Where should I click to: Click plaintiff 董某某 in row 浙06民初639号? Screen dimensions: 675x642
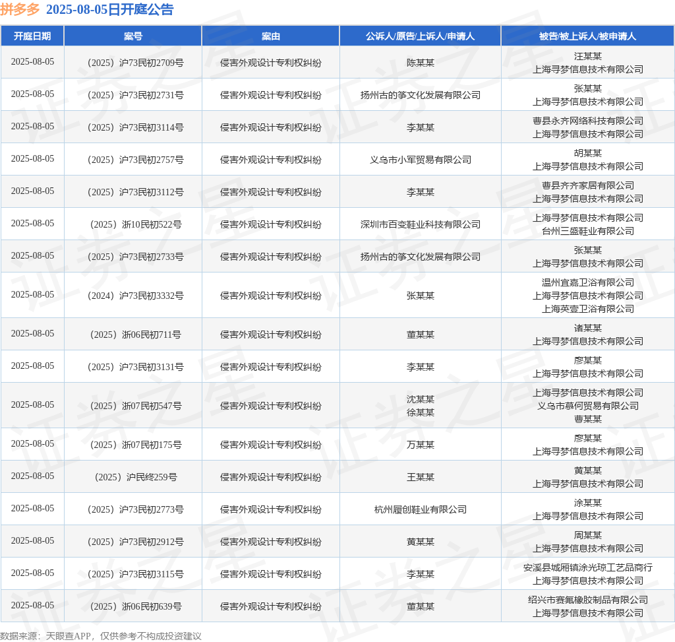[420, 606]
